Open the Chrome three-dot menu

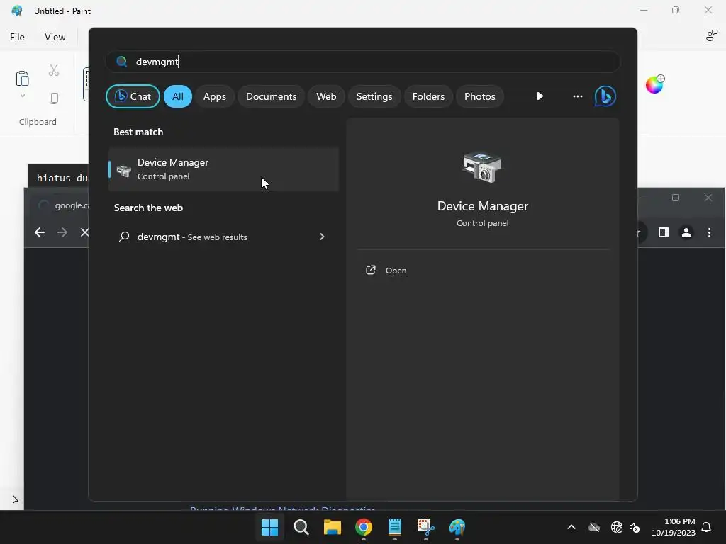pos(709,232)
